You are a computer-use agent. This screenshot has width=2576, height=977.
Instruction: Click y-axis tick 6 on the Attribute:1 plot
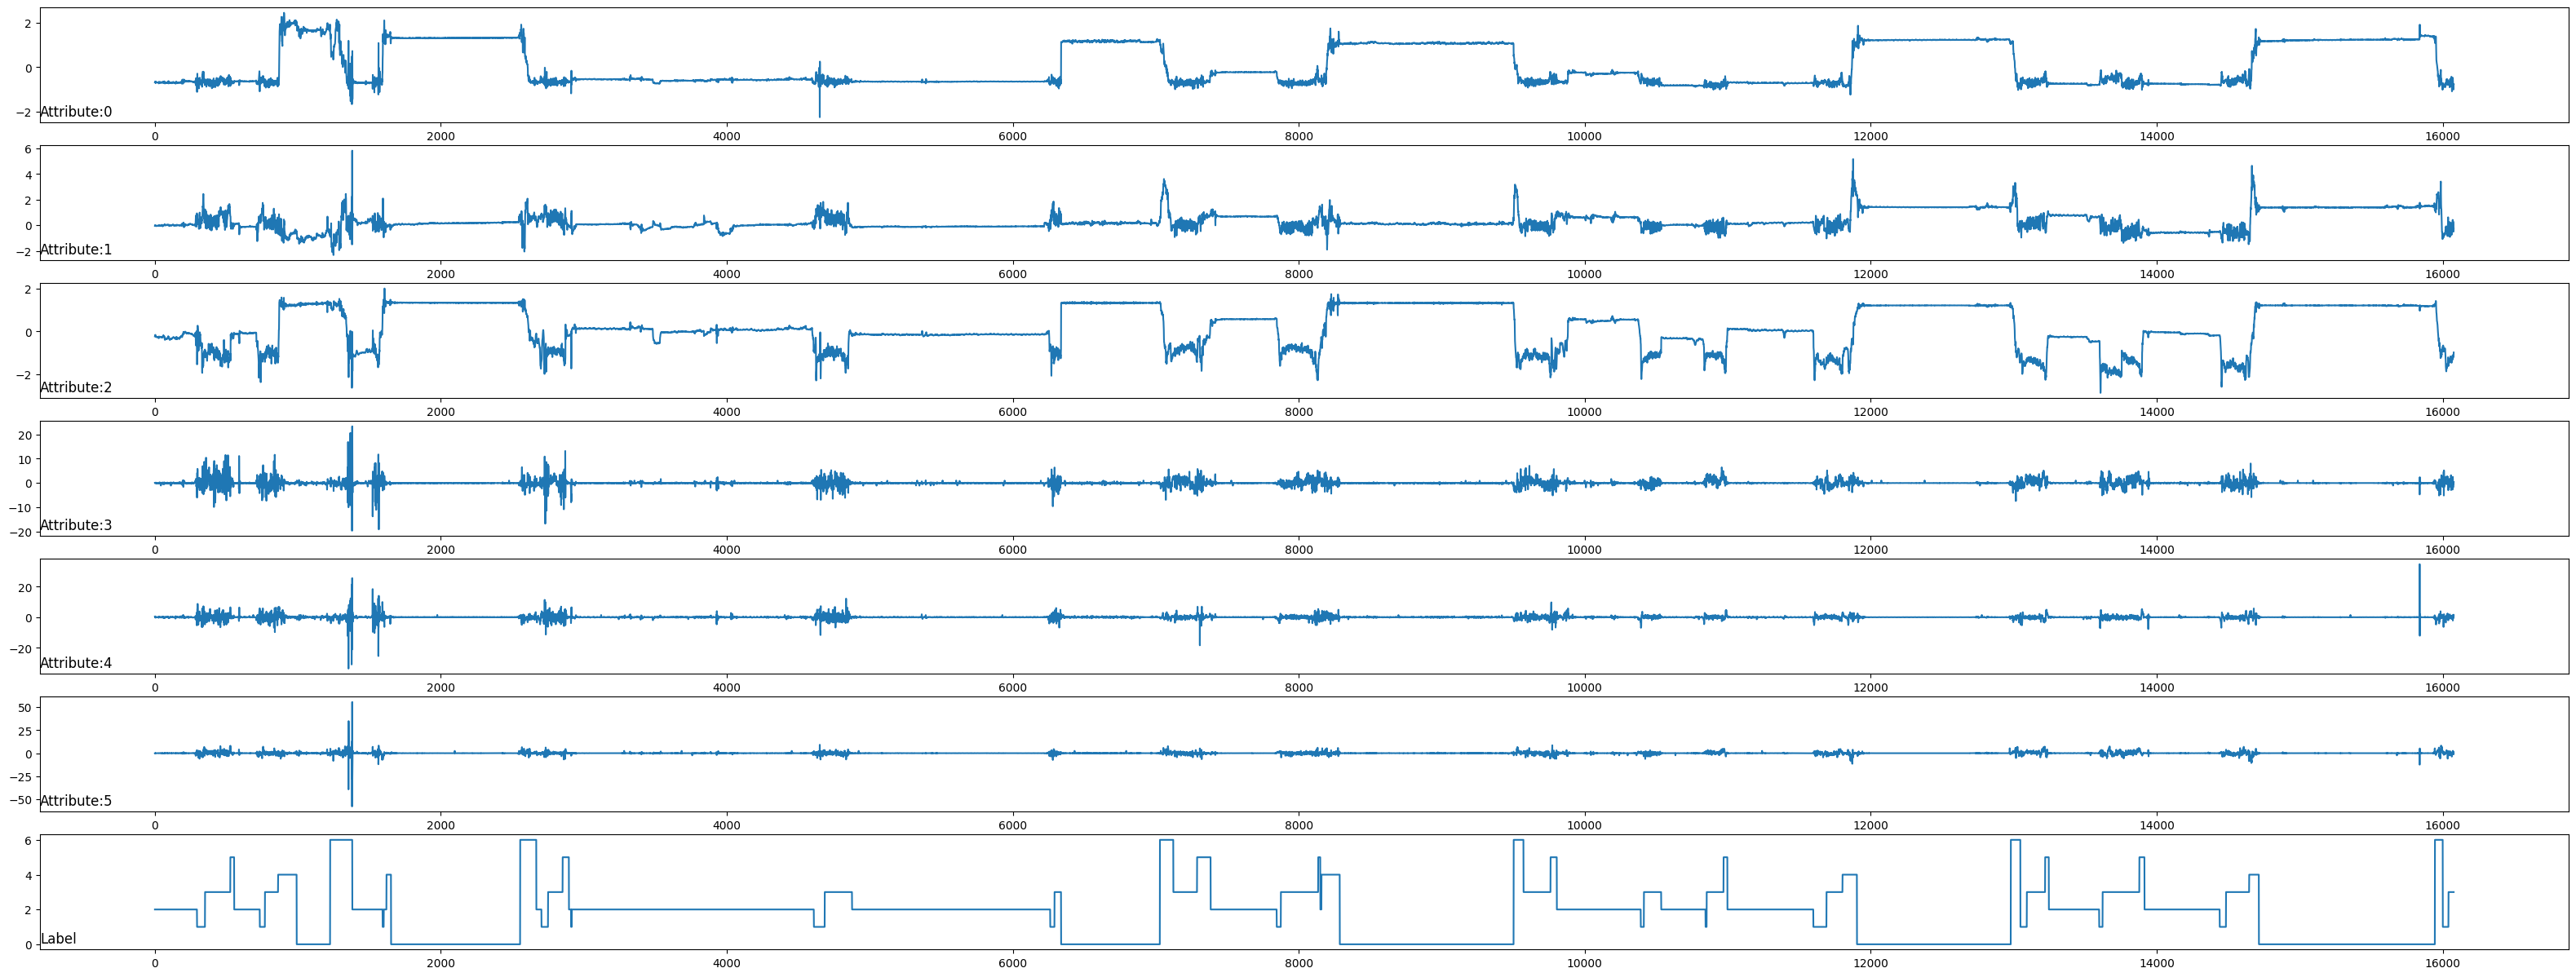click(29, 149)
